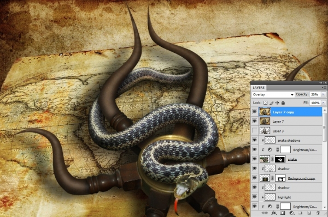Select the highlight layer

[x=290, y=197]
